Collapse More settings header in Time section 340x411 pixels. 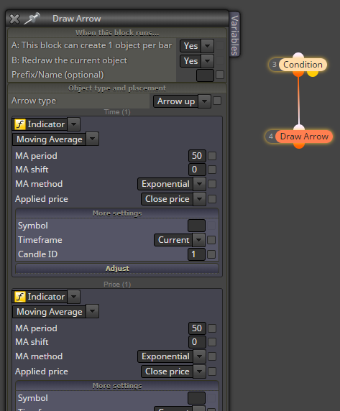click(x=117, y=213)
